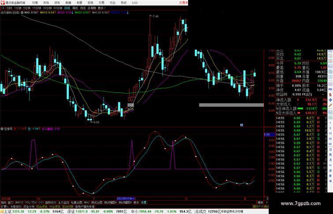The image size is (333, 214).
Task: Click the sidebar icon directly above RSI
Action: (330, 84)
